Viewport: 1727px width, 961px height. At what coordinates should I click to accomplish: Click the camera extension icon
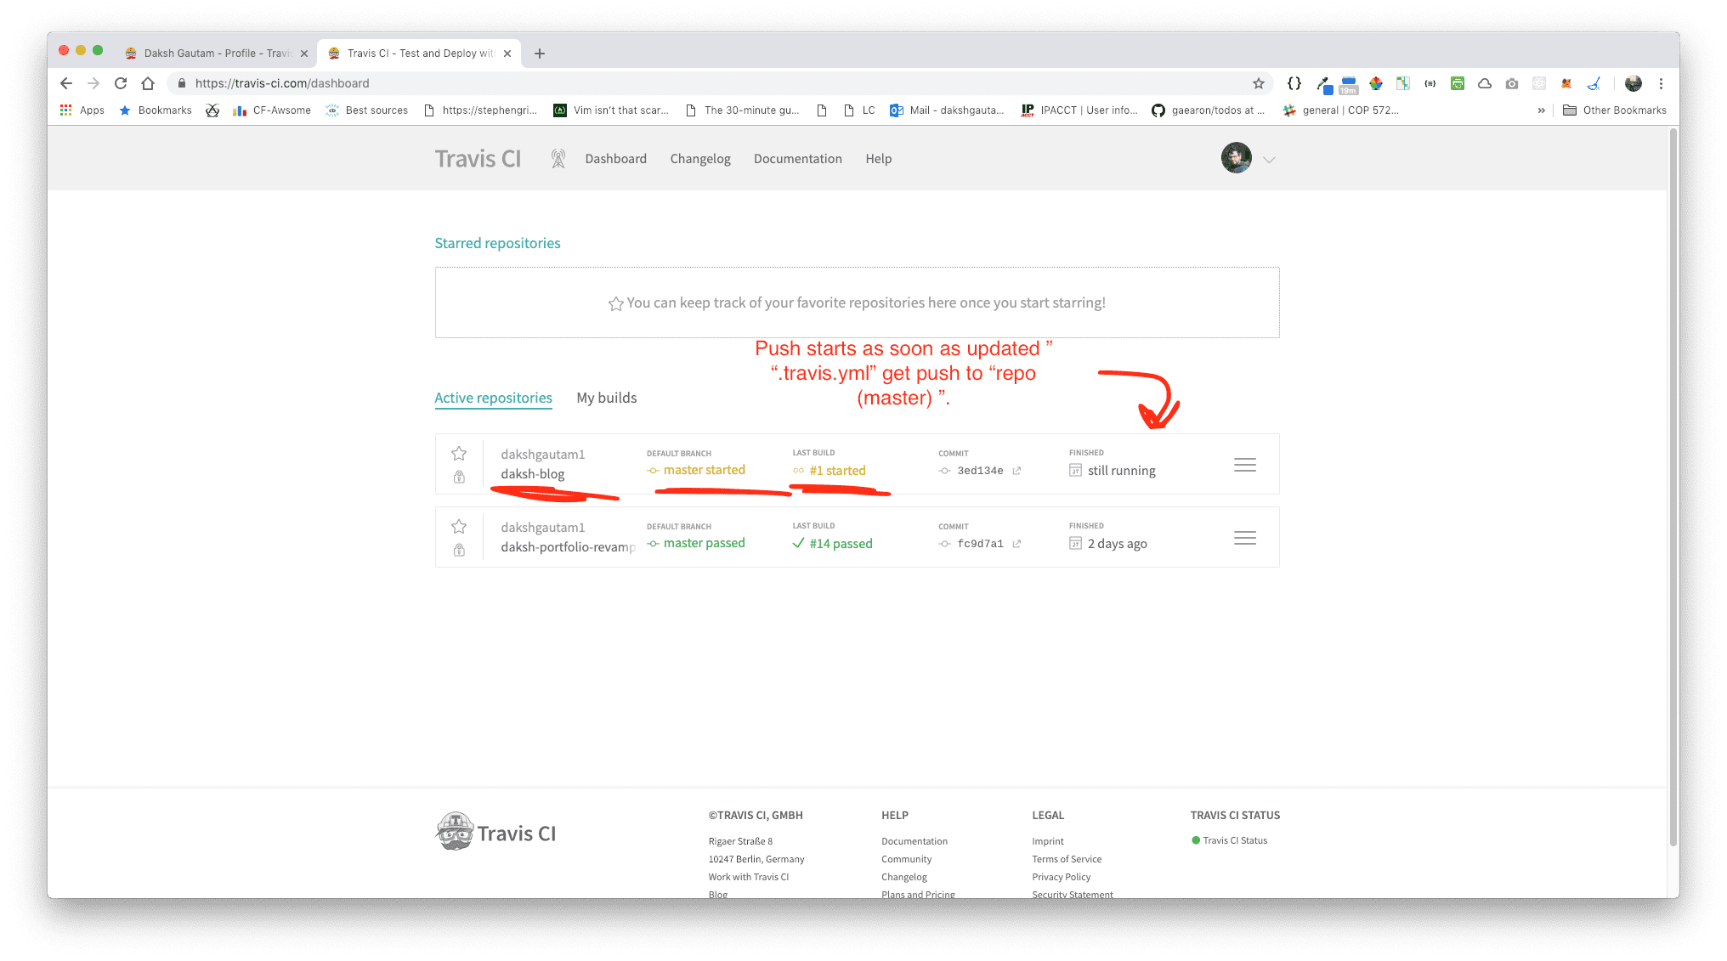pyautogui.click(x=1511, y=83)
